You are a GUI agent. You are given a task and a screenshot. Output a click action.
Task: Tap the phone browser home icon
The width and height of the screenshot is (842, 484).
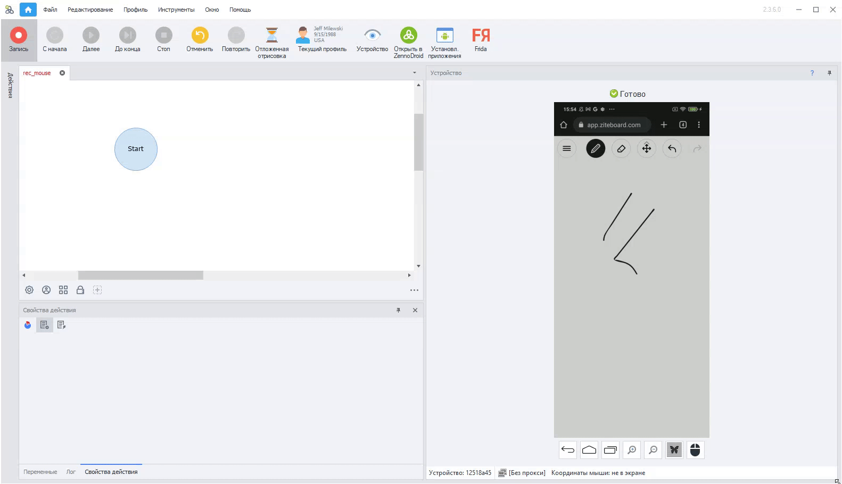point(564,125)
